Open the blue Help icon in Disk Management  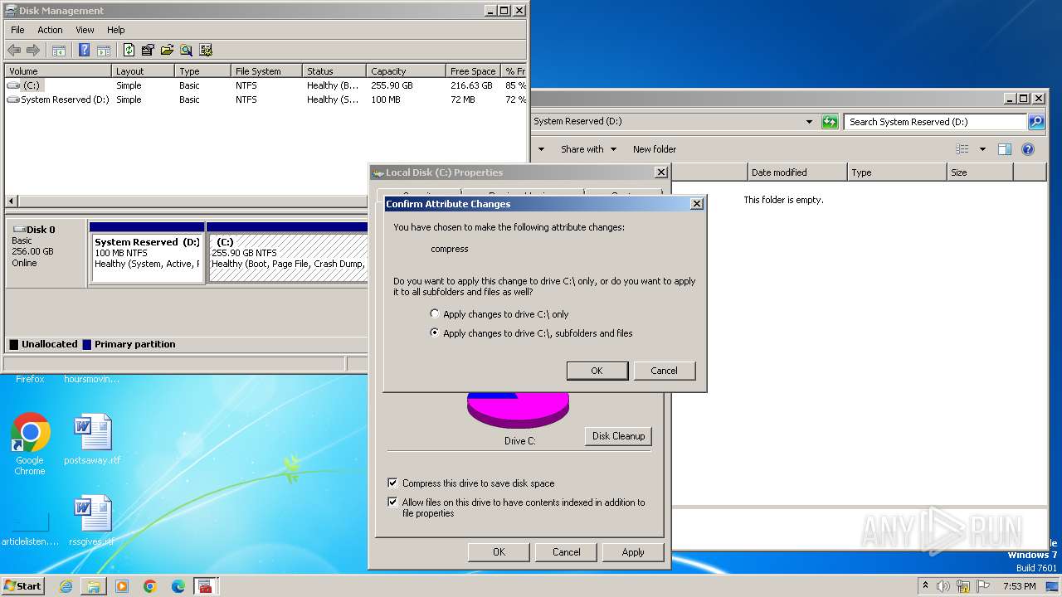click(x=84, y=51)
